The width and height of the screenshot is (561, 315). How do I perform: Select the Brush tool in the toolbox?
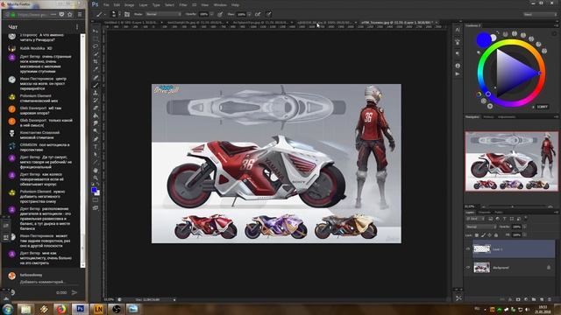pyautogui.click(x=96, y=85)
